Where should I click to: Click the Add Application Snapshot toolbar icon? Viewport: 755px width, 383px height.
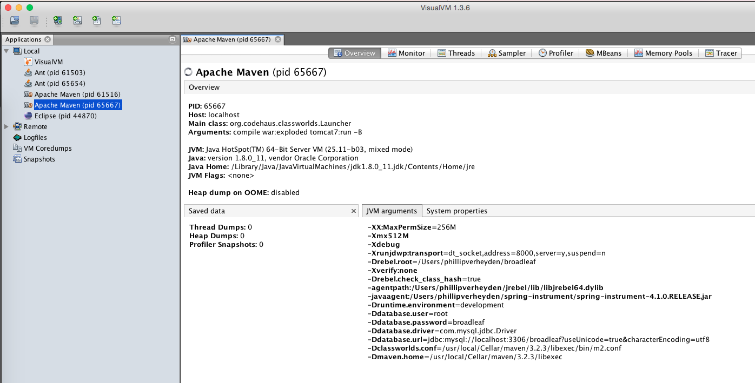point(116,21)
